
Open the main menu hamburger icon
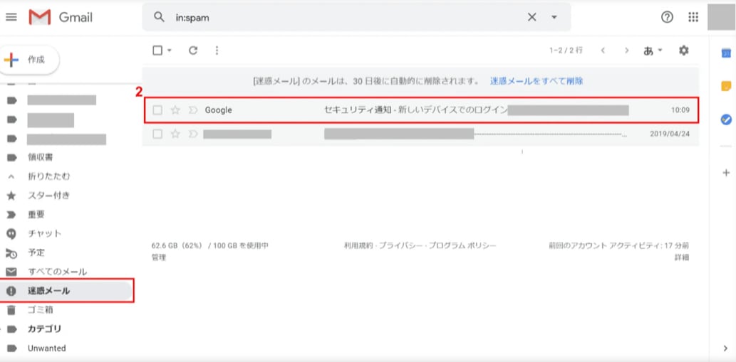11,17
